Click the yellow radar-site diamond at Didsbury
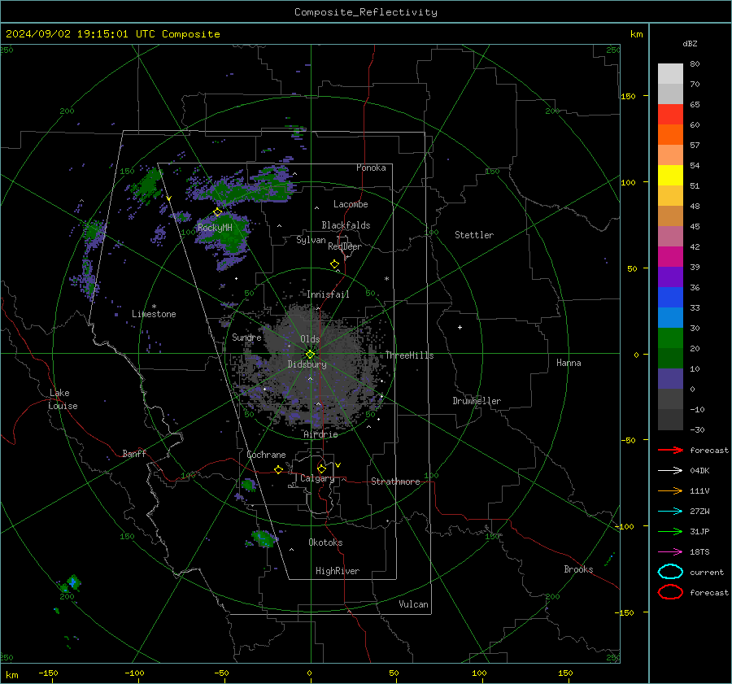Screen dimensions: 732x684 311,355
